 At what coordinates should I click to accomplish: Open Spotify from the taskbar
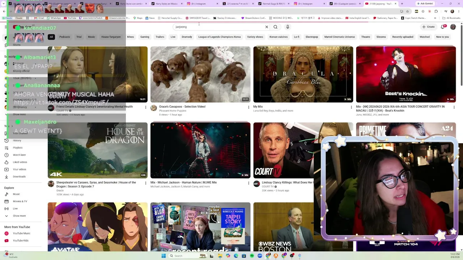(x=252, y=256)
